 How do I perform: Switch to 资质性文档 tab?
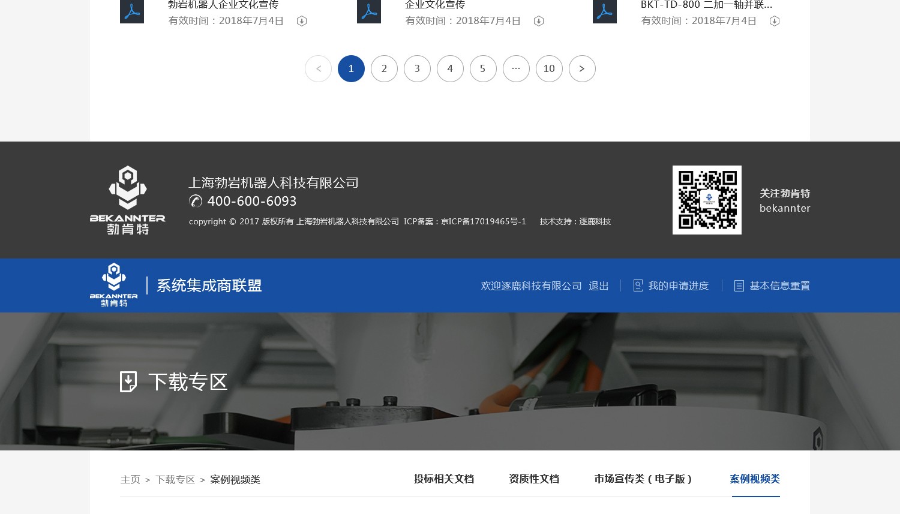coord(534,479)
